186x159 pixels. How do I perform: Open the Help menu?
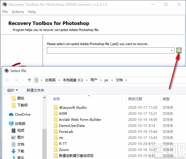coord(32,12)
